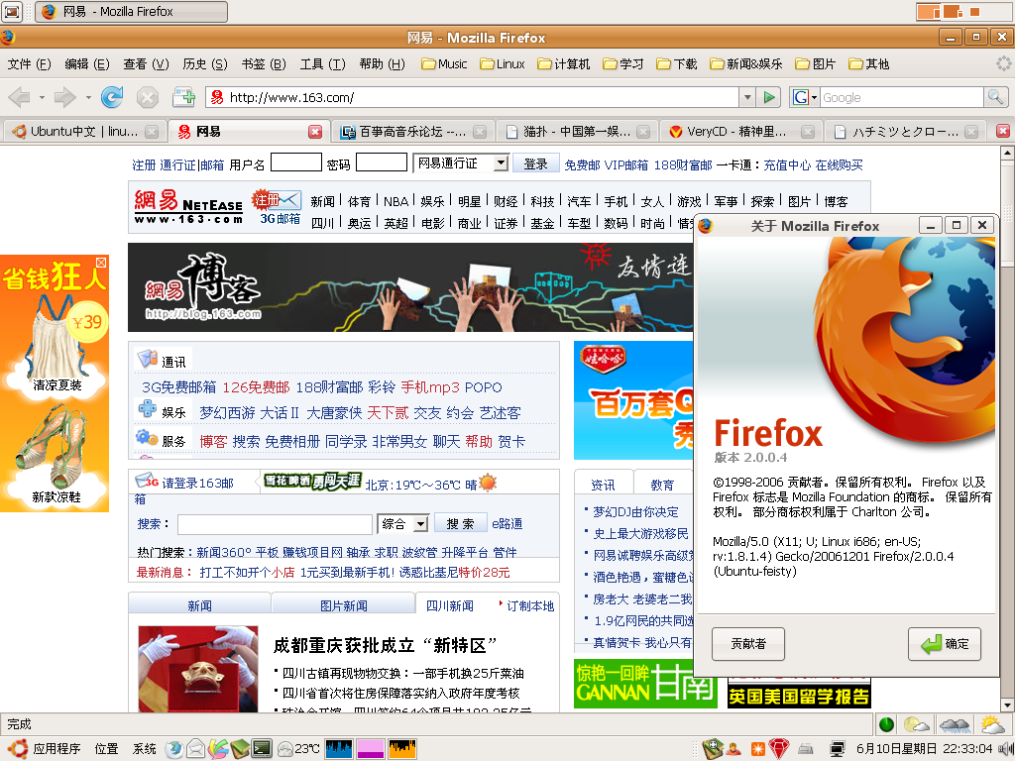Open the 系统 panel menu
Screen dimensions: 1015x761
tap(145, 749)
